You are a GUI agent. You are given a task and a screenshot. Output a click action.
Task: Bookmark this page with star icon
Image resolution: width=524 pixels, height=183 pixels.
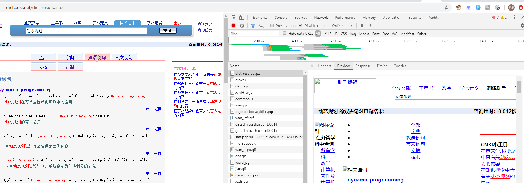coord(447,8)
